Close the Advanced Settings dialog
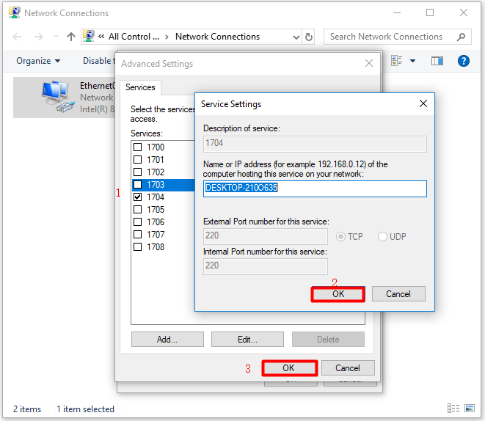The height and width of the screenshot is (421, 485). click(369, 63)
